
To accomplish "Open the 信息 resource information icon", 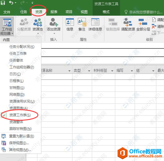I will pyautogui.click(x=70, y=22).
